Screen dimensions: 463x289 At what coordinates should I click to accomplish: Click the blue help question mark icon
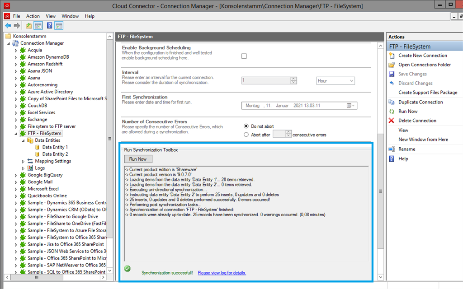coord(49,26)
